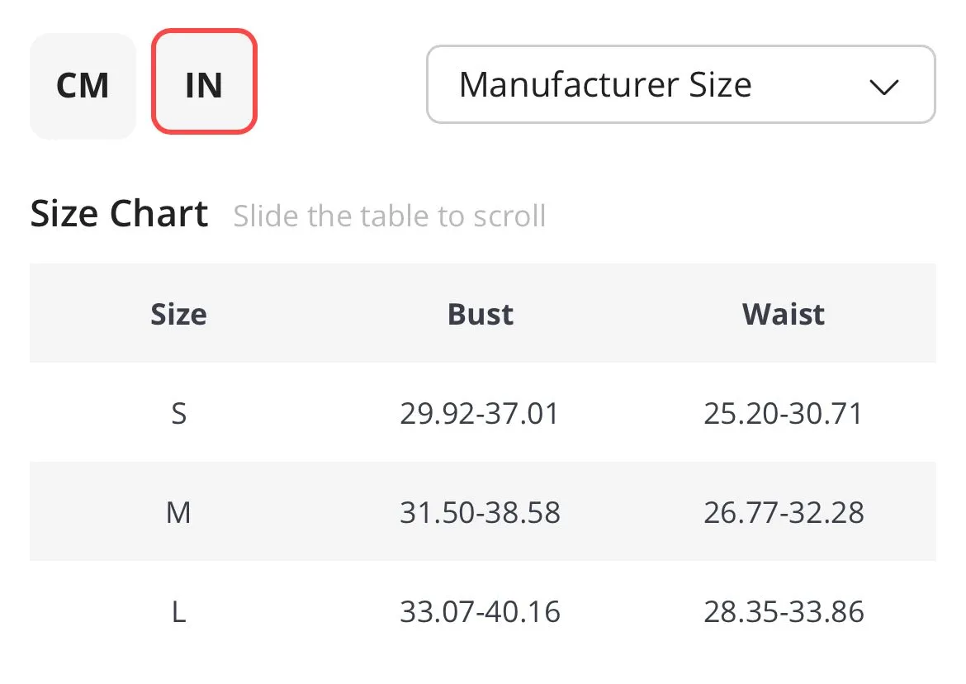Open the Manufacturer Size dropdown
The image size is (966, 684).
(x=681, y=84)
